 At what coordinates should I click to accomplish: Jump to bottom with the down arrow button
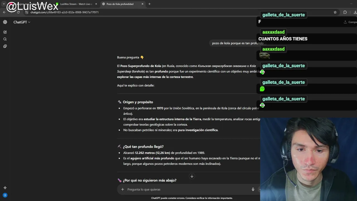coord(192,176)
